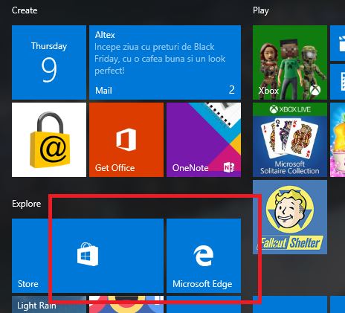Open the Mail tile showing Altex

point(165,62)
